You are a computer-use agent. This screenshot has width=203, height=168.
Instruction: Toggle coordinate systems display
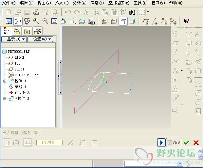(173, 21)
